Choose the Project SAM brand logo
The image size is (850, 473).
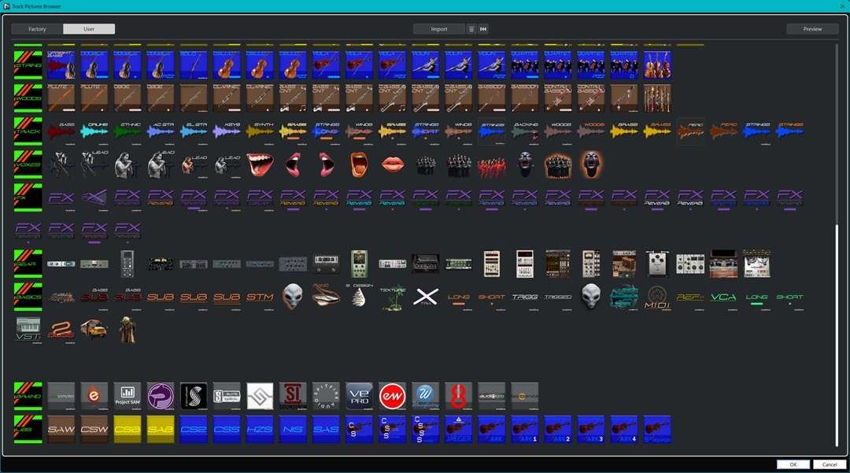pyautogui.click(x=128, y=395)
